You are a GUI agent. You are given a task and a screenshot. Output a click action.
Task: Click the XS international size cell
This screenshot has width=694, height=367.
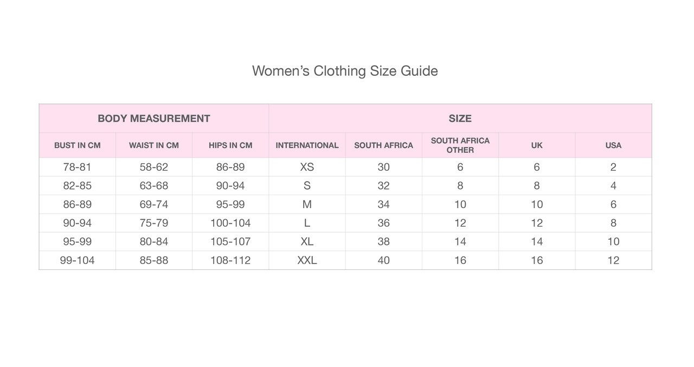(307, 167)
